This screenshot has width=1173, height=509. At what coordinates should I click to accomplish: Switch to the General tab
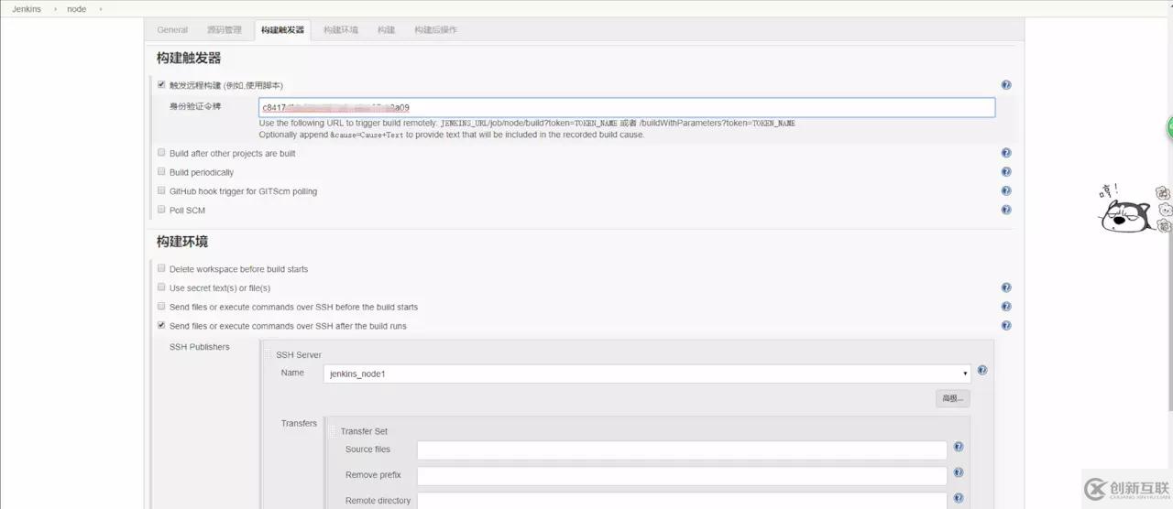(x=172, y=30)
